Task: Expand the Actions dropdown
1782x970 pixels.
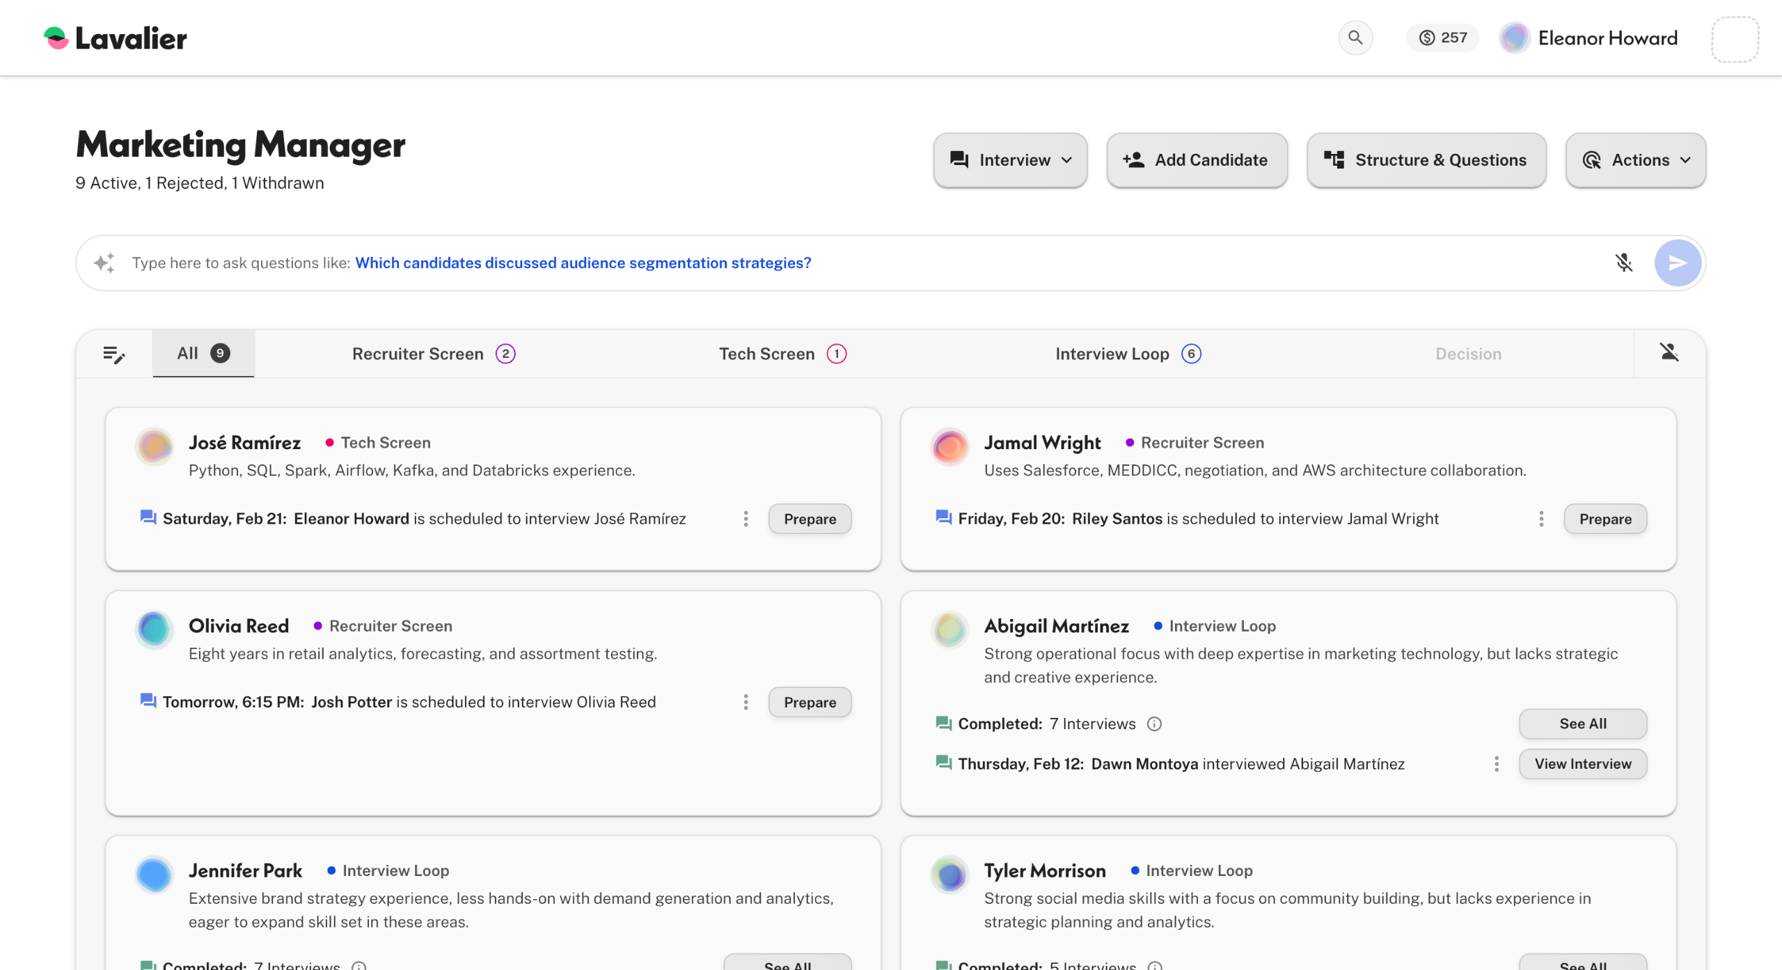Action: pos(1635,160)
